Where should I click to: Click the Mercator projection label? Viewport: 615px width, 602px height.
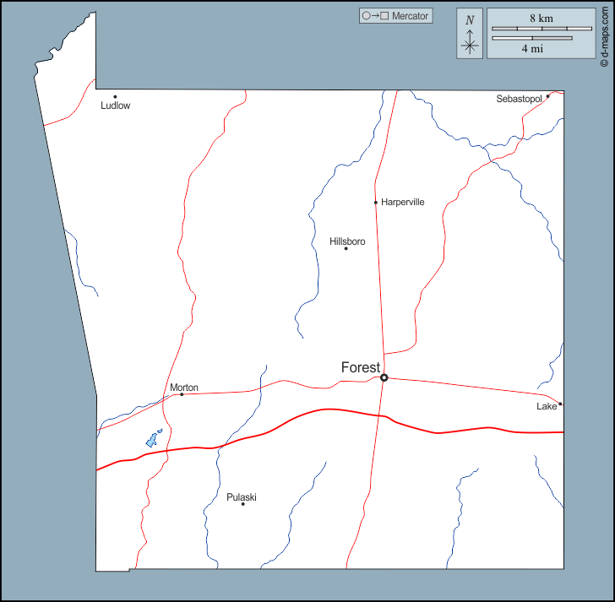(x=411, y=16)
